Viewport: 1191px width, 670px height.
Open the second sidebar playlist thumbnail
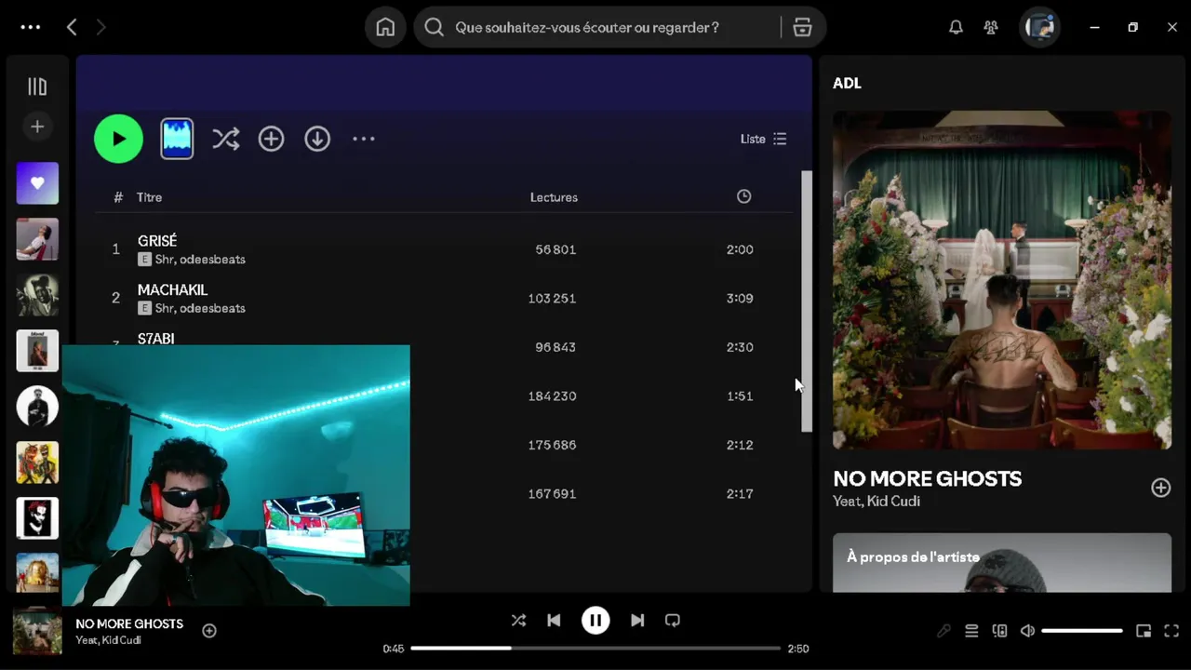37,239
